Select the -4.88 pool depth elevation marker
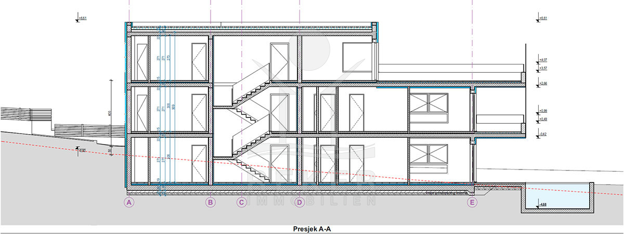This screenshot has height=234, width=624. pos(542,204)
